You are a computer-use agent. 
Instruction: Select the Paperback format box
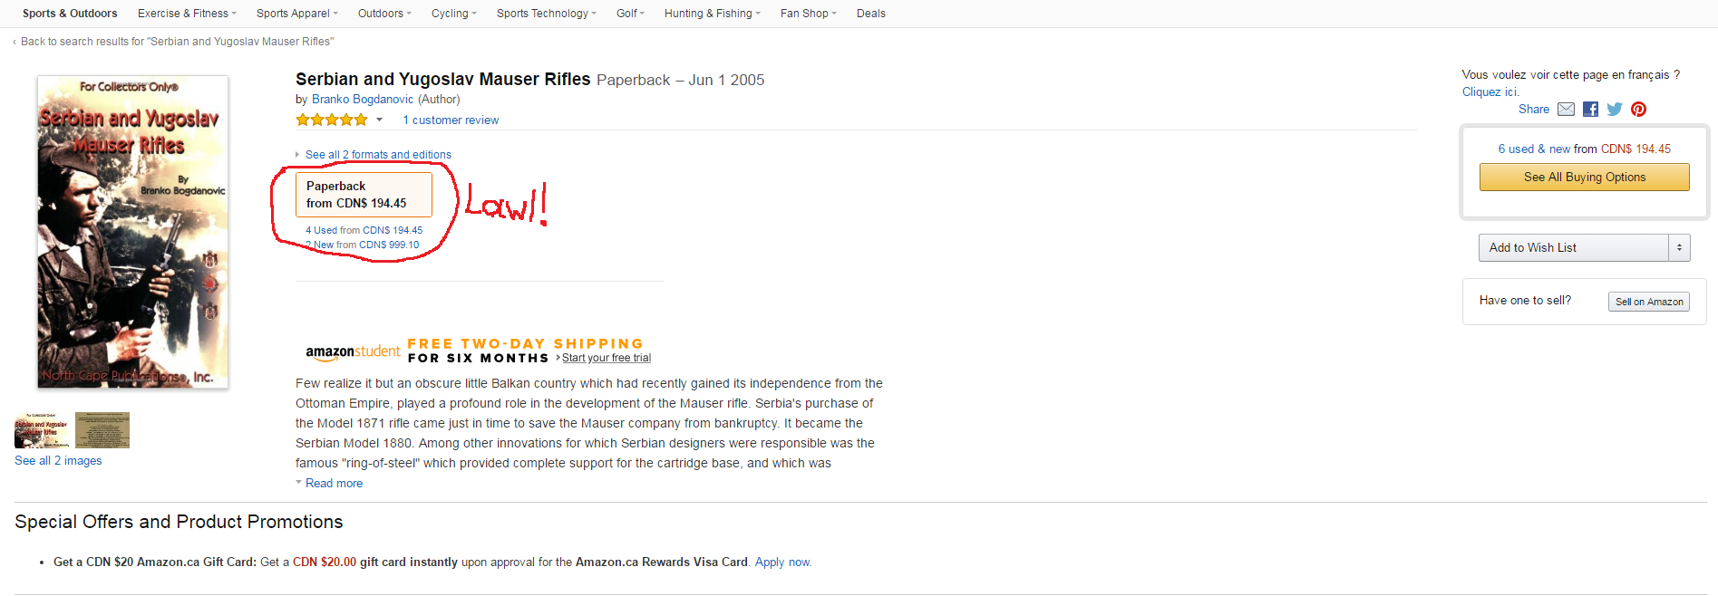click(x=364, y=195)
